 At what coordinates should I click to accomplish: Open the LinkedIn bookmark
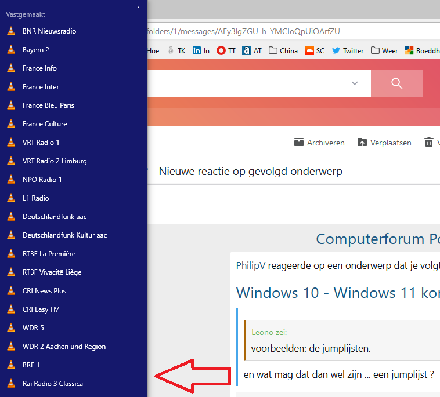[201, 51]
